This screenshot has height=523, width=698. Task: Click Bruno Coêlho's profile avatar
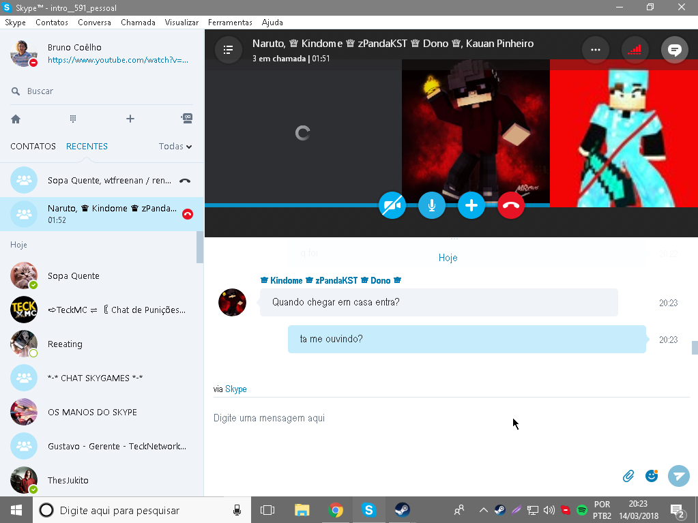coord(23,53)
